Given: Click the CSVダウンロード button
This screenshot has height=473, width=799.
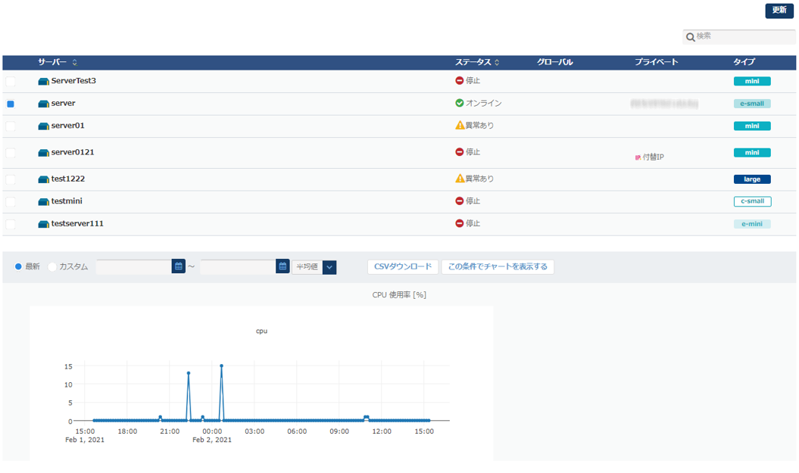Looking at the screenshot, I should 402,266.
